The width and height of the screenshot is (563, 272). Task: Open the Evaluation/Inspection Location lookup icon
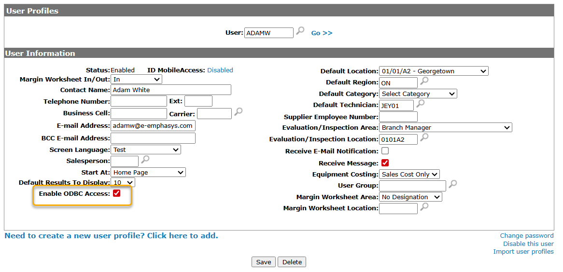(x=424, y=138)
